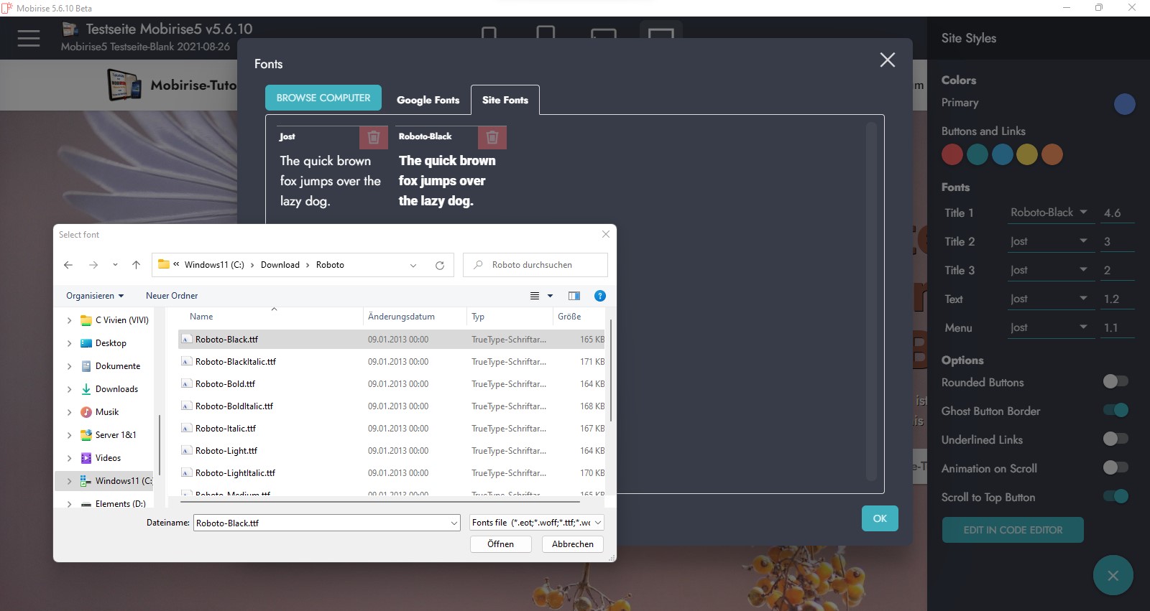Toggle Scroll to Top Button option
The image size is (1150, 611).
click(x=1115, y=496)
